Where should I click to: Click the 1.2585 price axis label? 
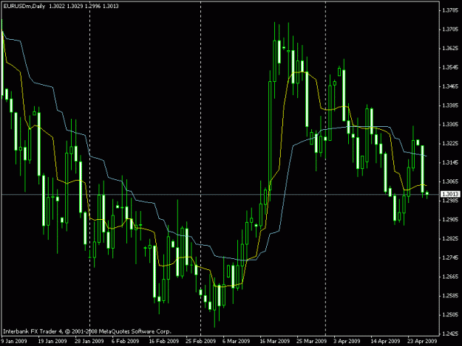click(450, 296)
